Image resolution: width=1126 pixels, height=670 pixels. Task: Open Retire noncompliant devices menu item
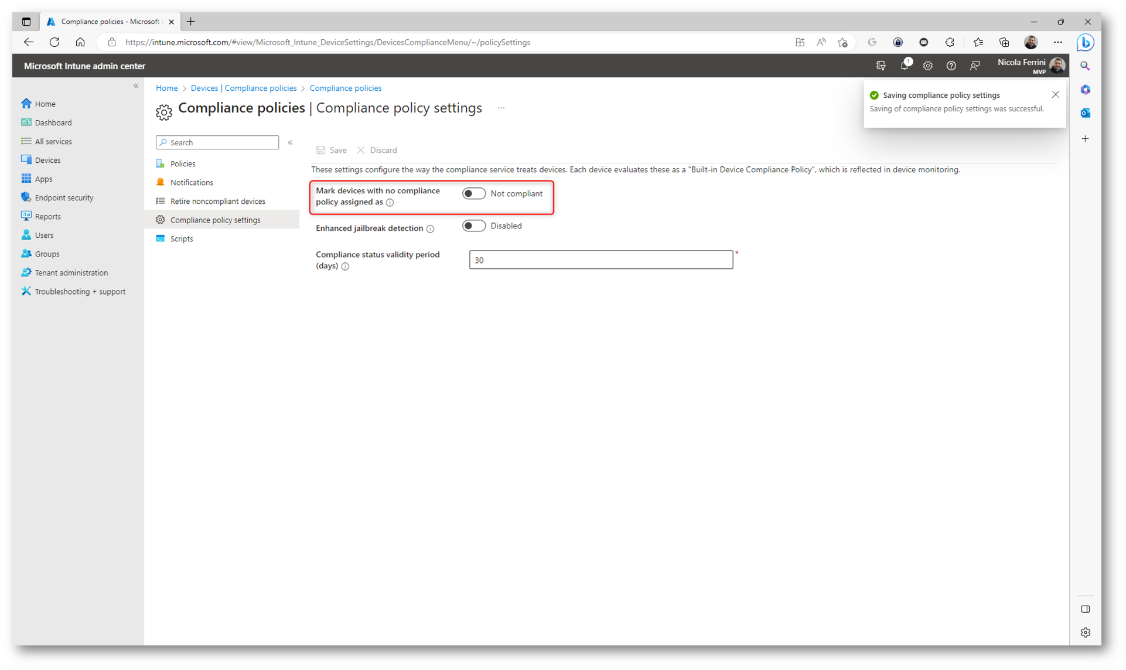[x=217, y=201]
